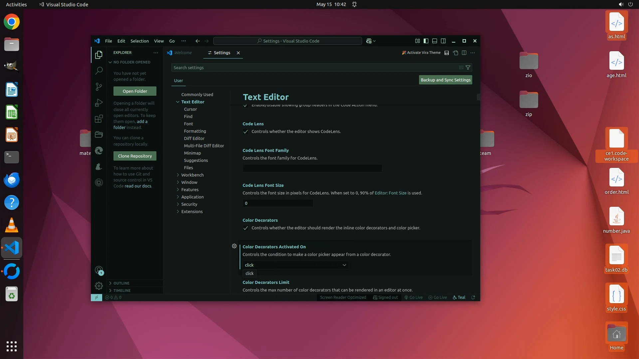Uncheck the Code Lens checkbox
639x359 pixels.
(246, 132)
